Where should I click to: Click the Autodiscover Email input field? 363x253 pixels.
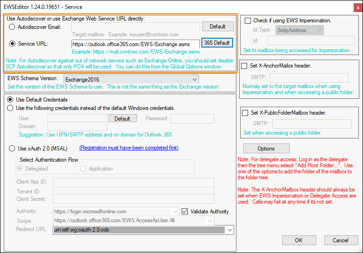pos(135,27)
